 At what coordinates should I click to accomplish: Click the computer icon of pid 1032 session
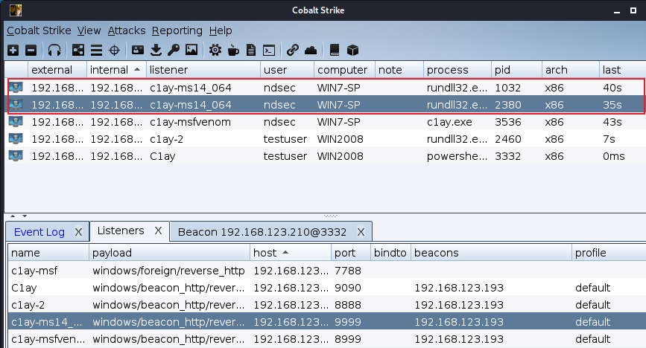16,87
